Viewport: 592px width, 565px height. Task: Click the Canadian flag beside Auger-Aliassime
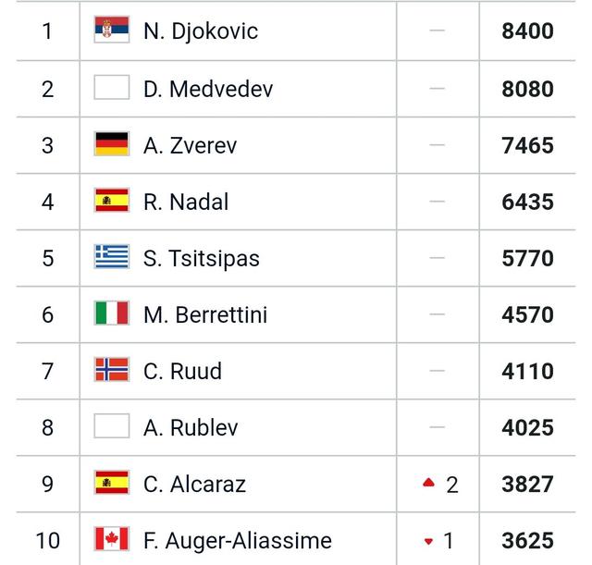(x=112, y=539)
